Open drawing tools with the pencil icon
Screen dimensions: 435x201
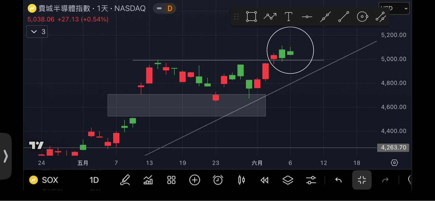point(125,180)
